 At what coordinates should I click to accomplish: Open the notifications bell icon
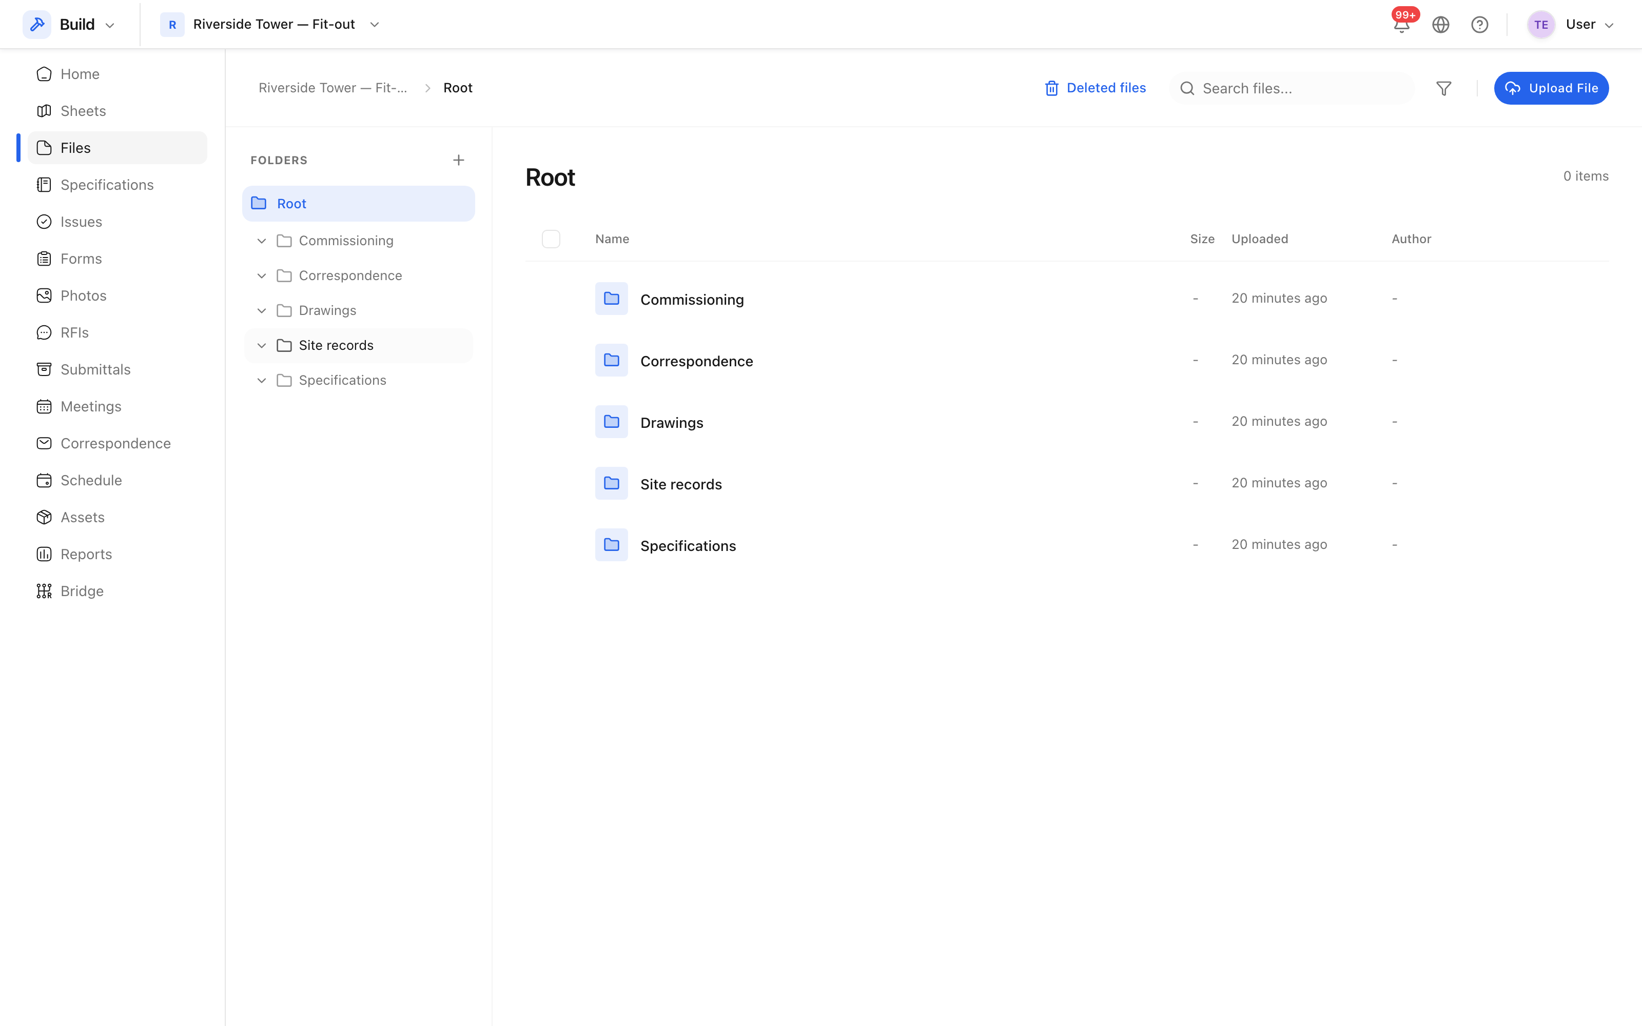pos(1401,25)
